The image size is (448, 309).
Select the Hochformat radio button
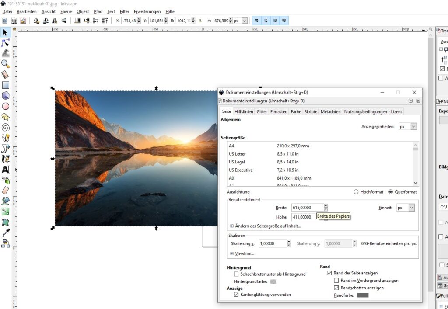[356, 192]
